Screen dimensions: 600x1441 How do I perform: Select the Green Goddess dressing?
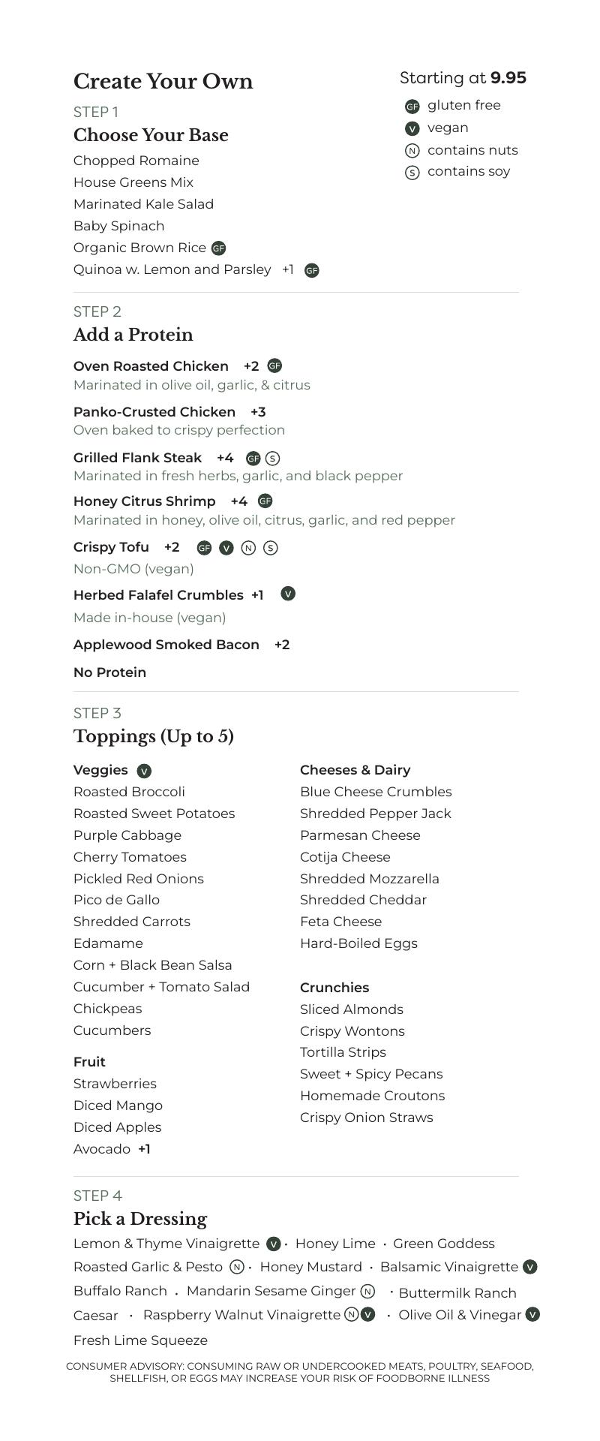click(443, 1244)
